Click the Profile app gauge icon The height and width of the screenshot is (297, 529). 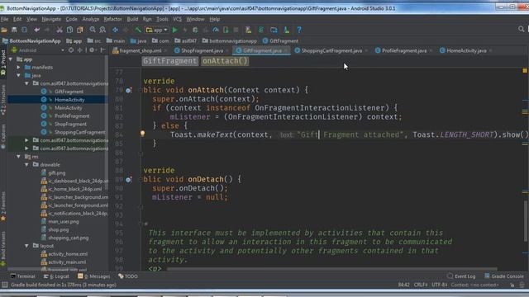tap(216, 30)
